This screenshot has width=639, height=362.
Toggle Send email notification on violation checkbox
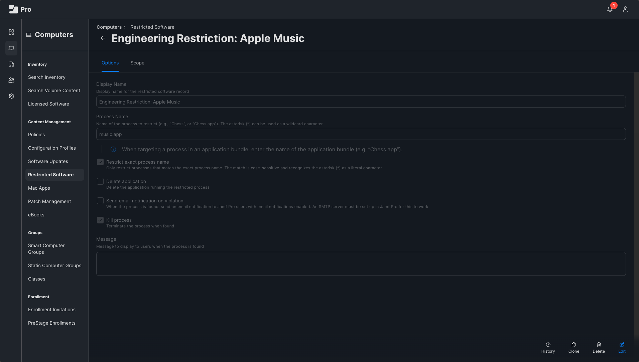(x=100, y=201)
